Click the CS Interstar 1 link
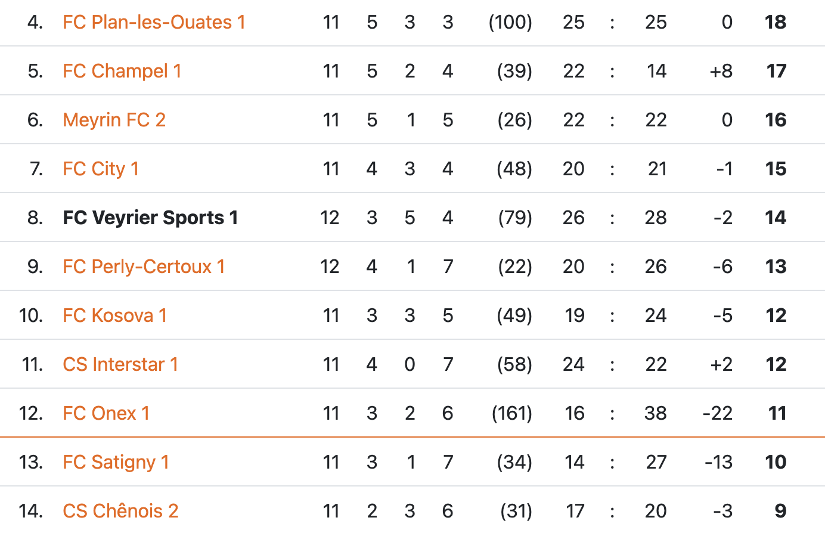The image size is (825, 533). [x=120, y=365]
